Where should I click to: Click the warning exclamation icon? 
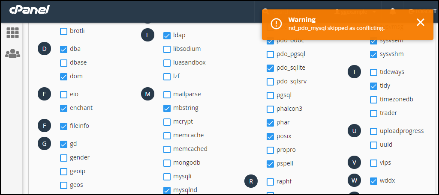[277, 24]
